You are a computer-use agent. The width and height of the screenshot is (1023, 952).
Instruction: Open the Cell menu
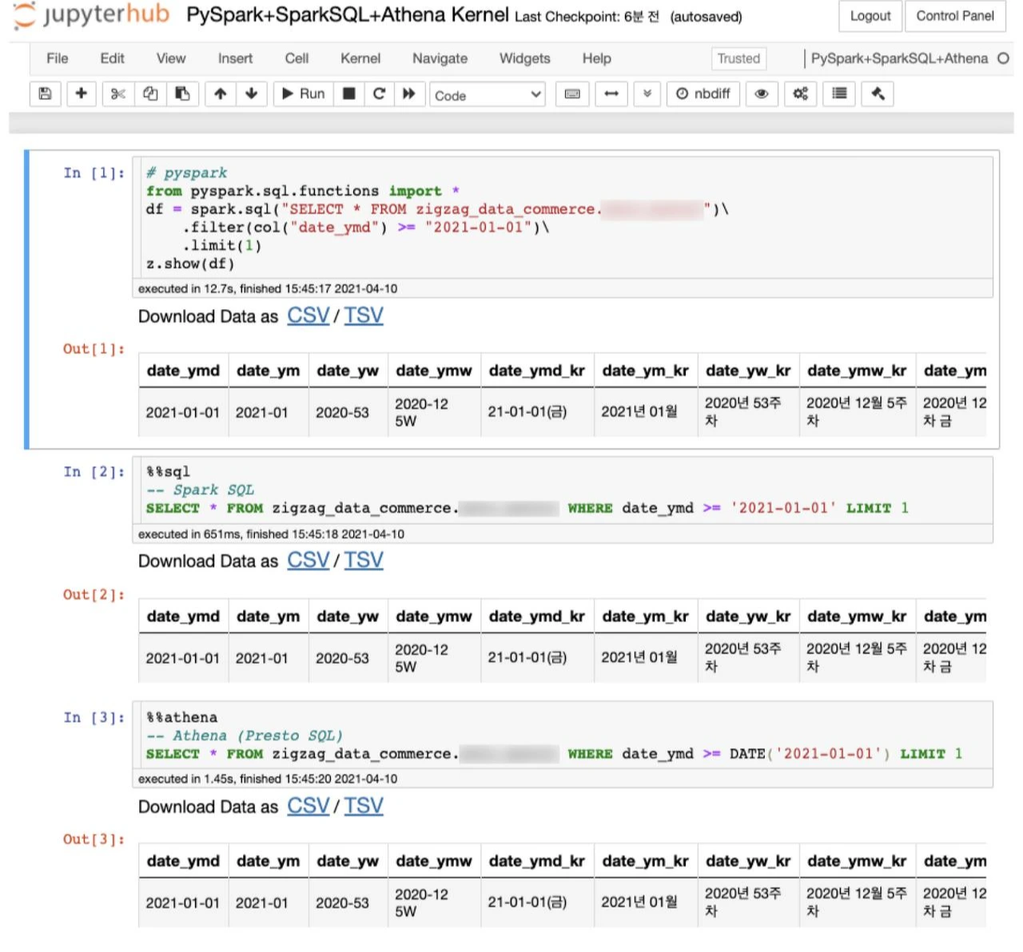click(297, 58)
